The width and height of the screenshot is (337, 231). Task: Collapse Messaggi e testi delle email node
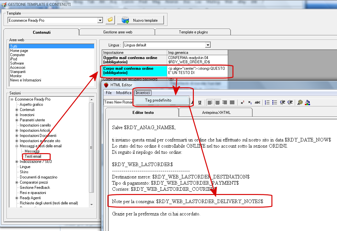pos(17,146)
